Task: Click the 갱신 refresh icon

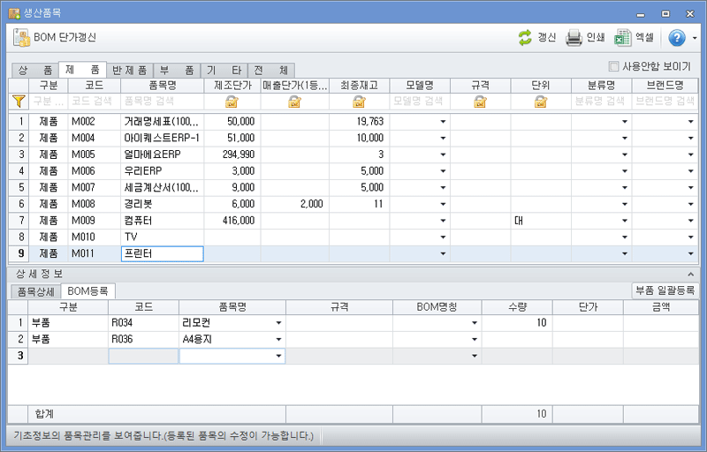Action: pyautogui.click(x=525, y=38)
